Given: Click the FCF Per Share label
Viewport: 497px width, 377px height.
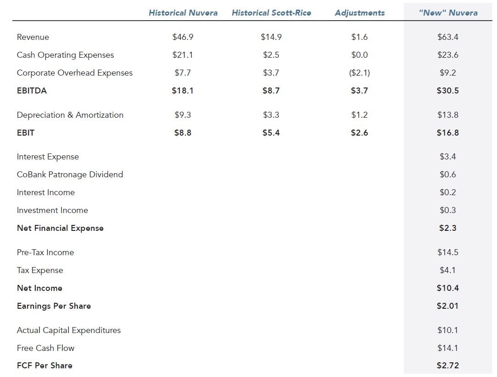Looking at the screenshot, I should click(x=45, y=366).
